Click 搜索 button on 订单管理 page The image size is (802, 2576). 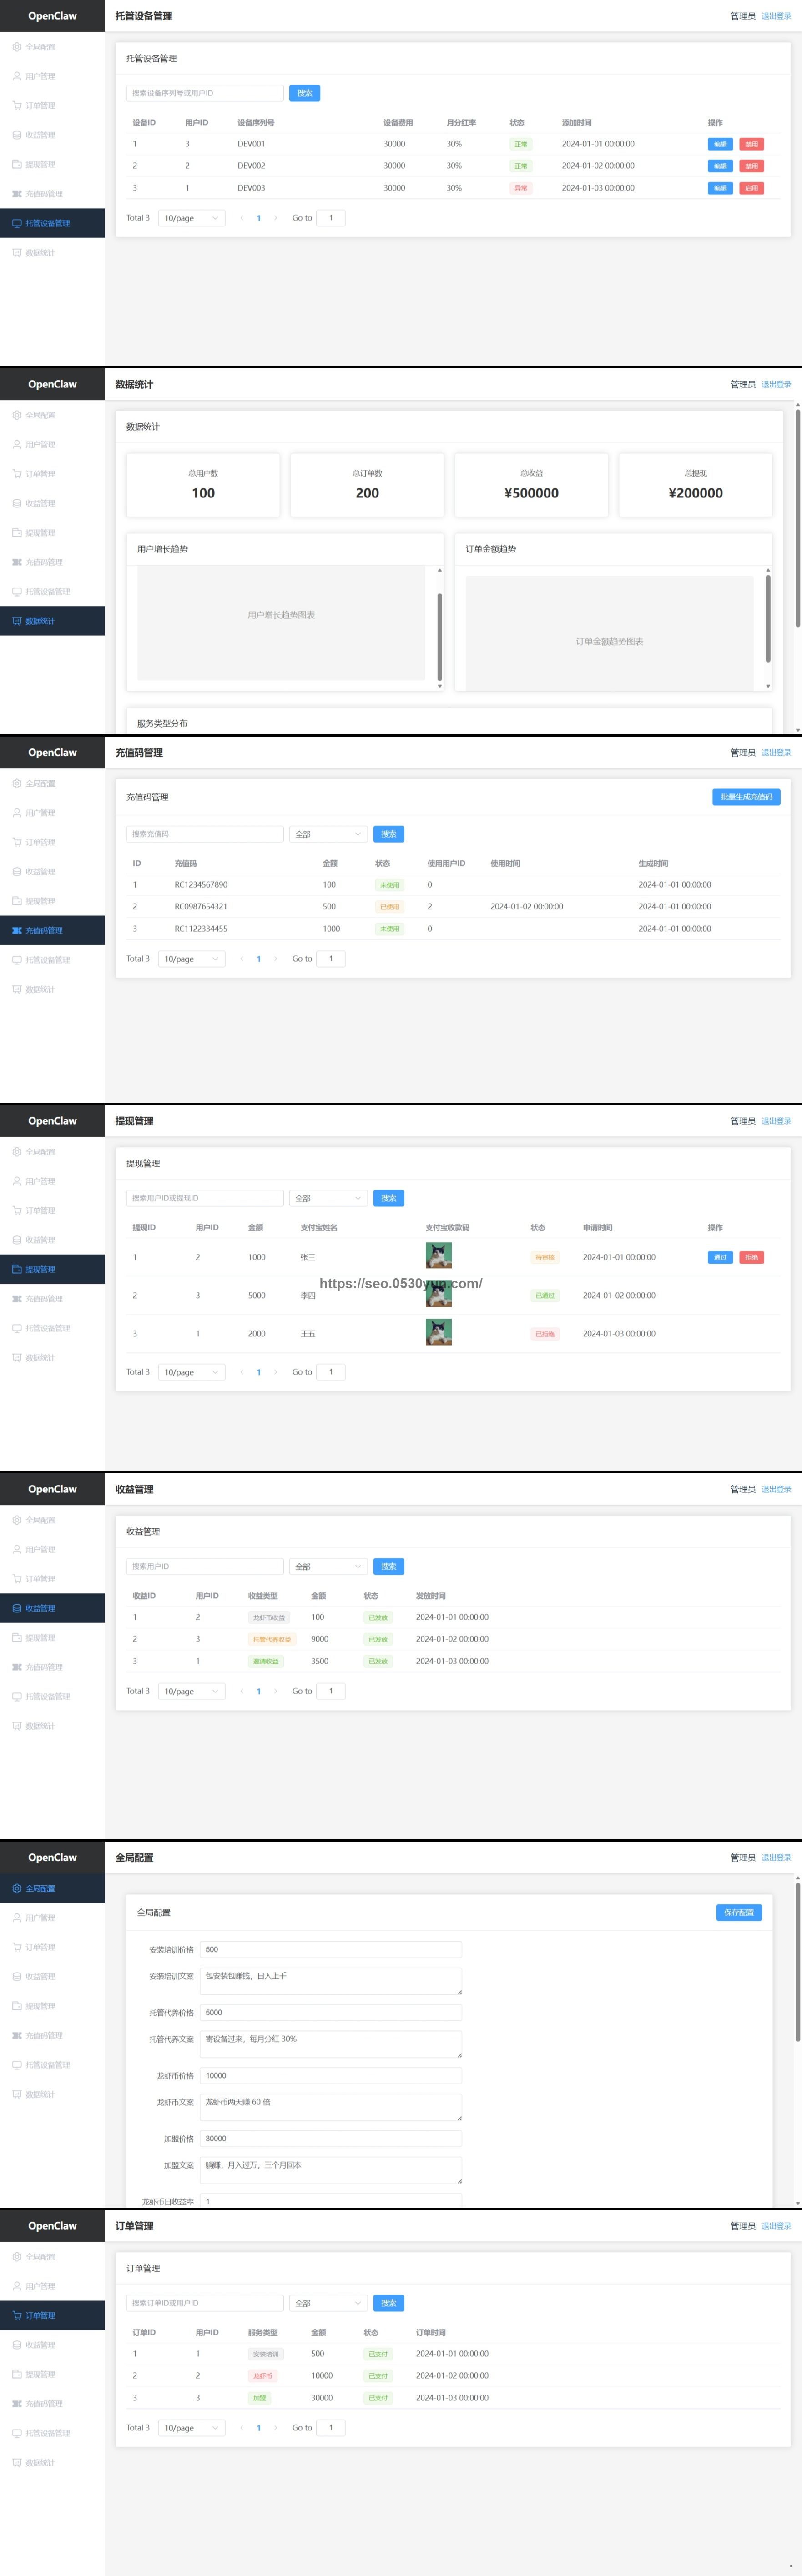click(389, 2303)
